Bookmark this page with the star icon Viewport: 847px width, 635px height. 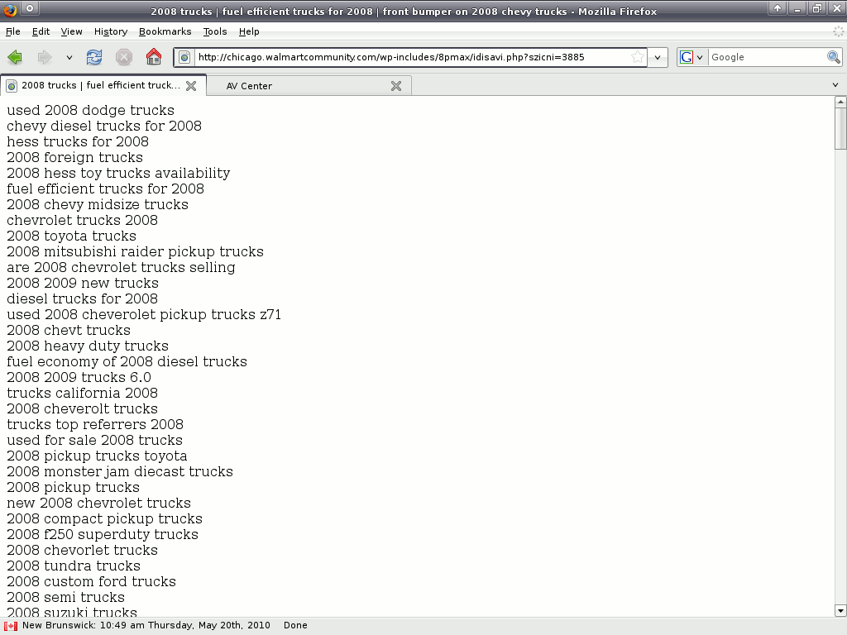[638, 57]
